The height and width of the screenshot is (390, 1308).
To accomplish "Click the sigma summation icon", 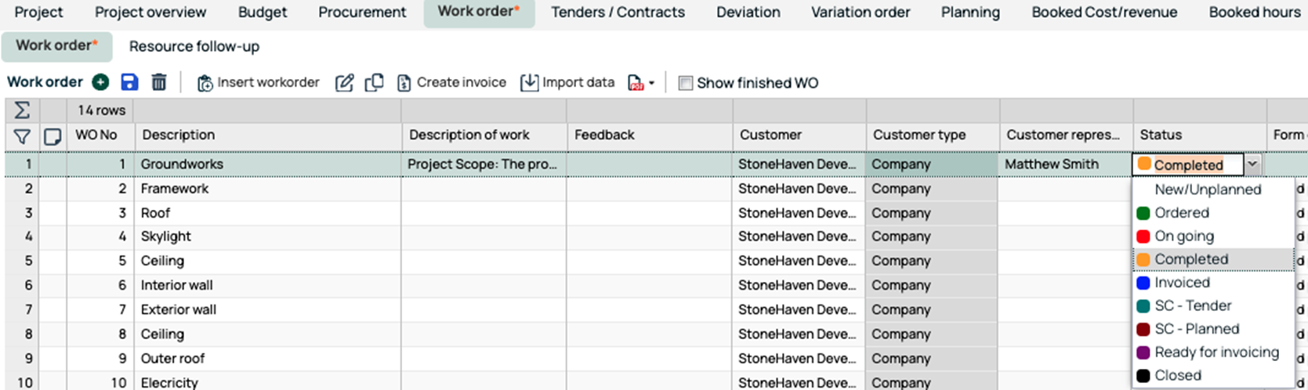I will 22,110.
